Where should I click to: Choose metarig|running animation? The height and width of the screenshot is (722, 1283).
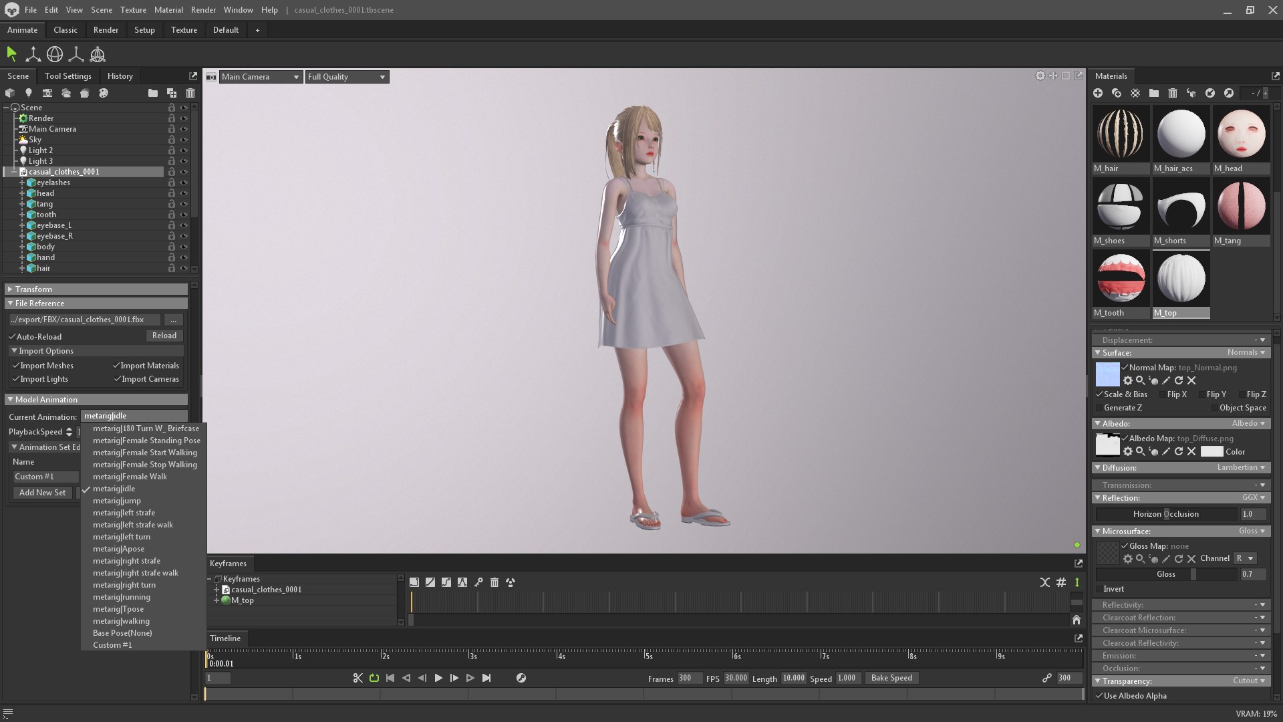(122, 597)
